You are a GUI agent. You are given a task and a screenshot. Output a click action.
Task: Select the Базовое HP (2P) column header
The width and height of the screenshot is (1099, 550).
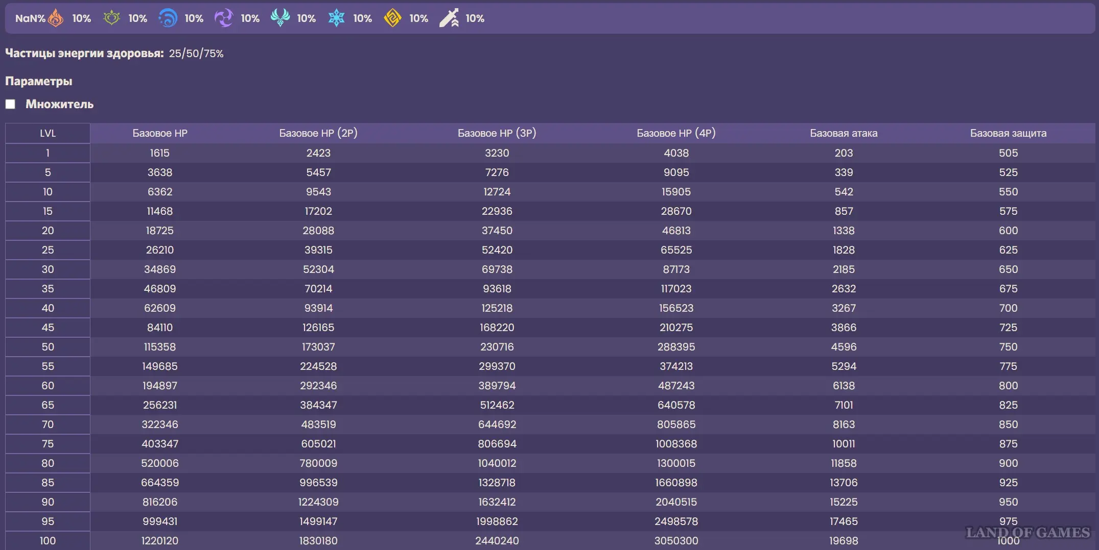coord(318,133)
